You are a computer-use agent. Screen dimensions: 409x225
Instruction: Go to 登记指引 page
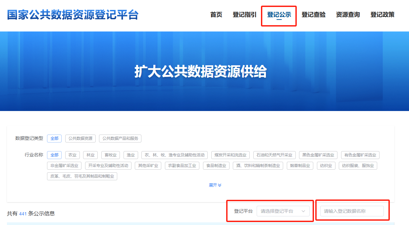(244, 15)
